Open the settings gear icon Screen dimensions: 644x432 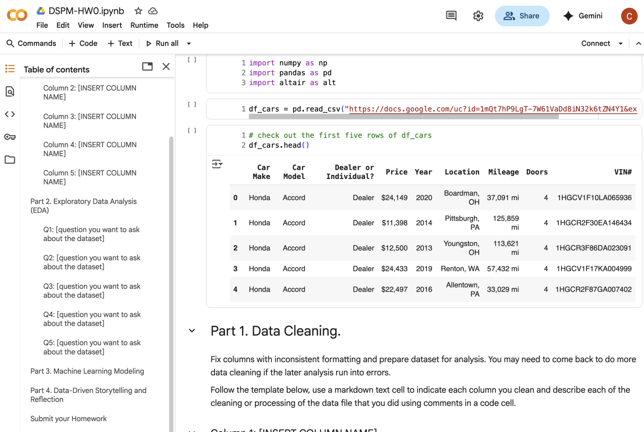click(x=478, y=16)
